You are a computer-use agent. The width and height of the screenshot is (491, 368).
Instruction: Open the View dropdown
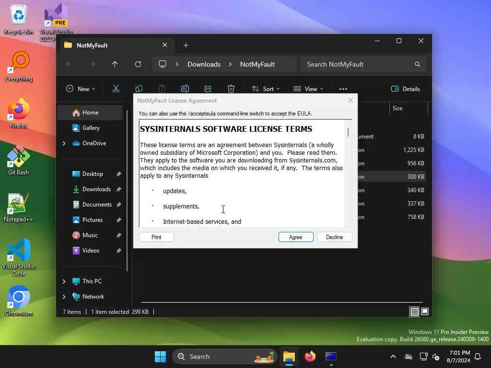click(x=308, y=89)
